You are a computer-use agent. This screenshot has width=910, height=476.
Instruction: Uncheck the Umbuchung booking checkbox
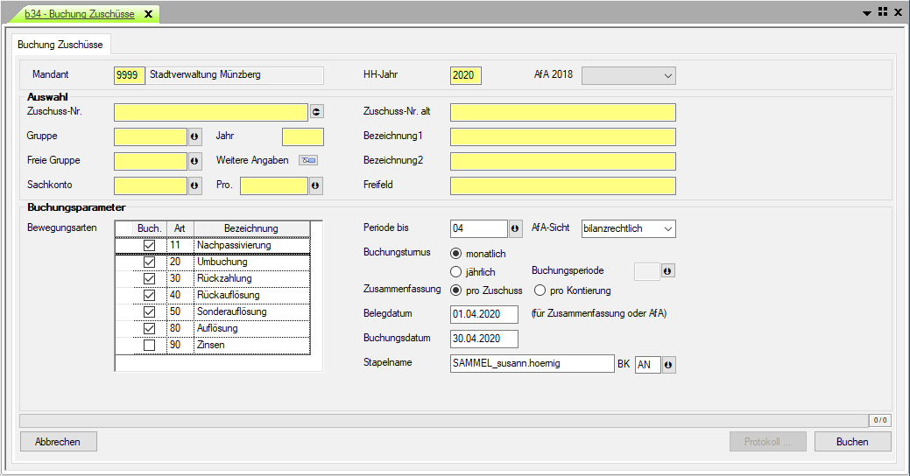pyautogui.click(x=149, y=262)
